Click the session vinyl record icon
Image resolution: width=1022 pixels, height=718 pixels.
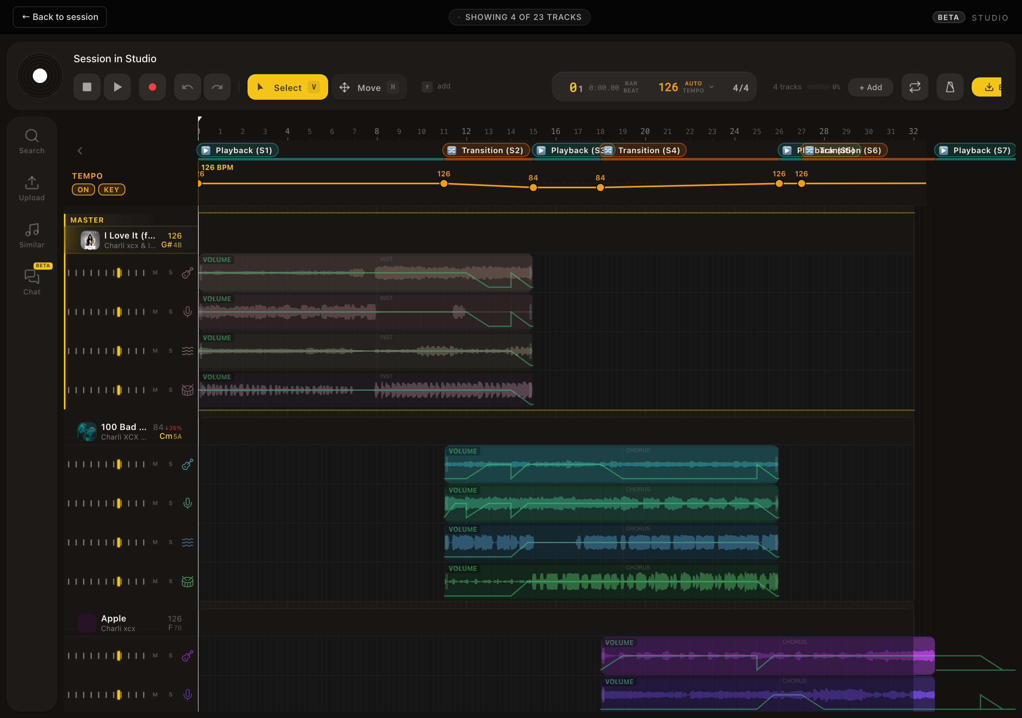pos(40,76)
